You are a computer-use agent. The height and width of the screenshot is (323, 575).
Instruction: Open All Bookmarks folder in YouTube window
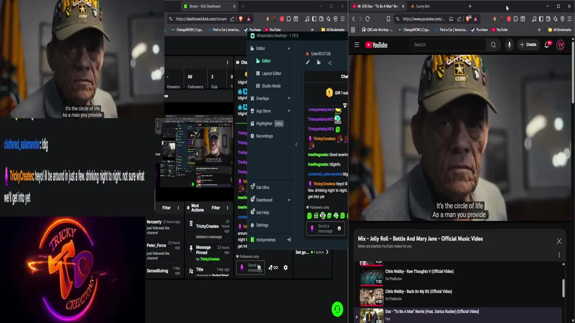pyautogui.click(x=559, y=30)
